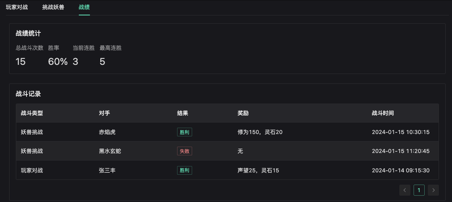This screenshot has width=452, height=202.
Task: Select the 战绩 tab
Action: [84, 7]
